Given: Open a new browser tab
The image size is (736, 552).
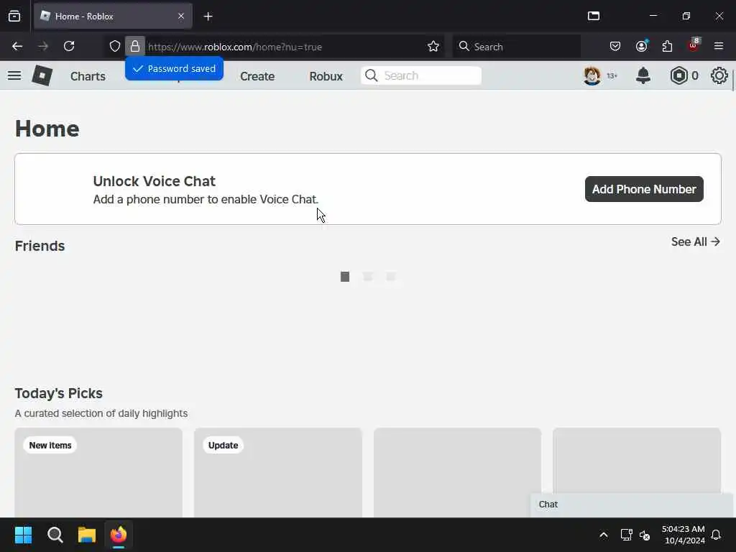Looking at the screenshot, I should (208, 17).
